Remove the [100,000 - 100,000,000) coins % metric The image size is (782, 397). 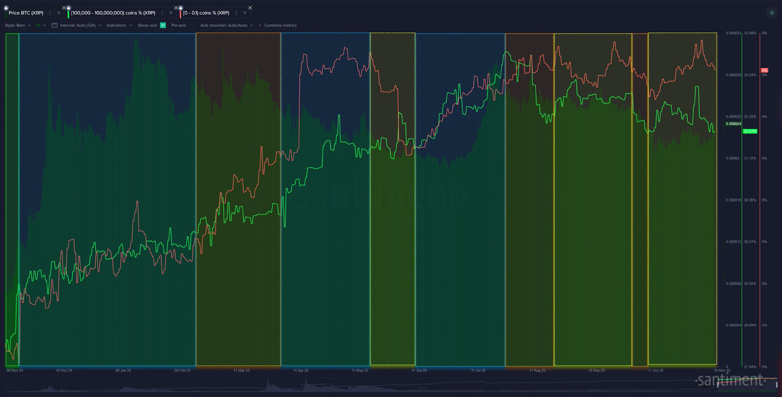171,13
